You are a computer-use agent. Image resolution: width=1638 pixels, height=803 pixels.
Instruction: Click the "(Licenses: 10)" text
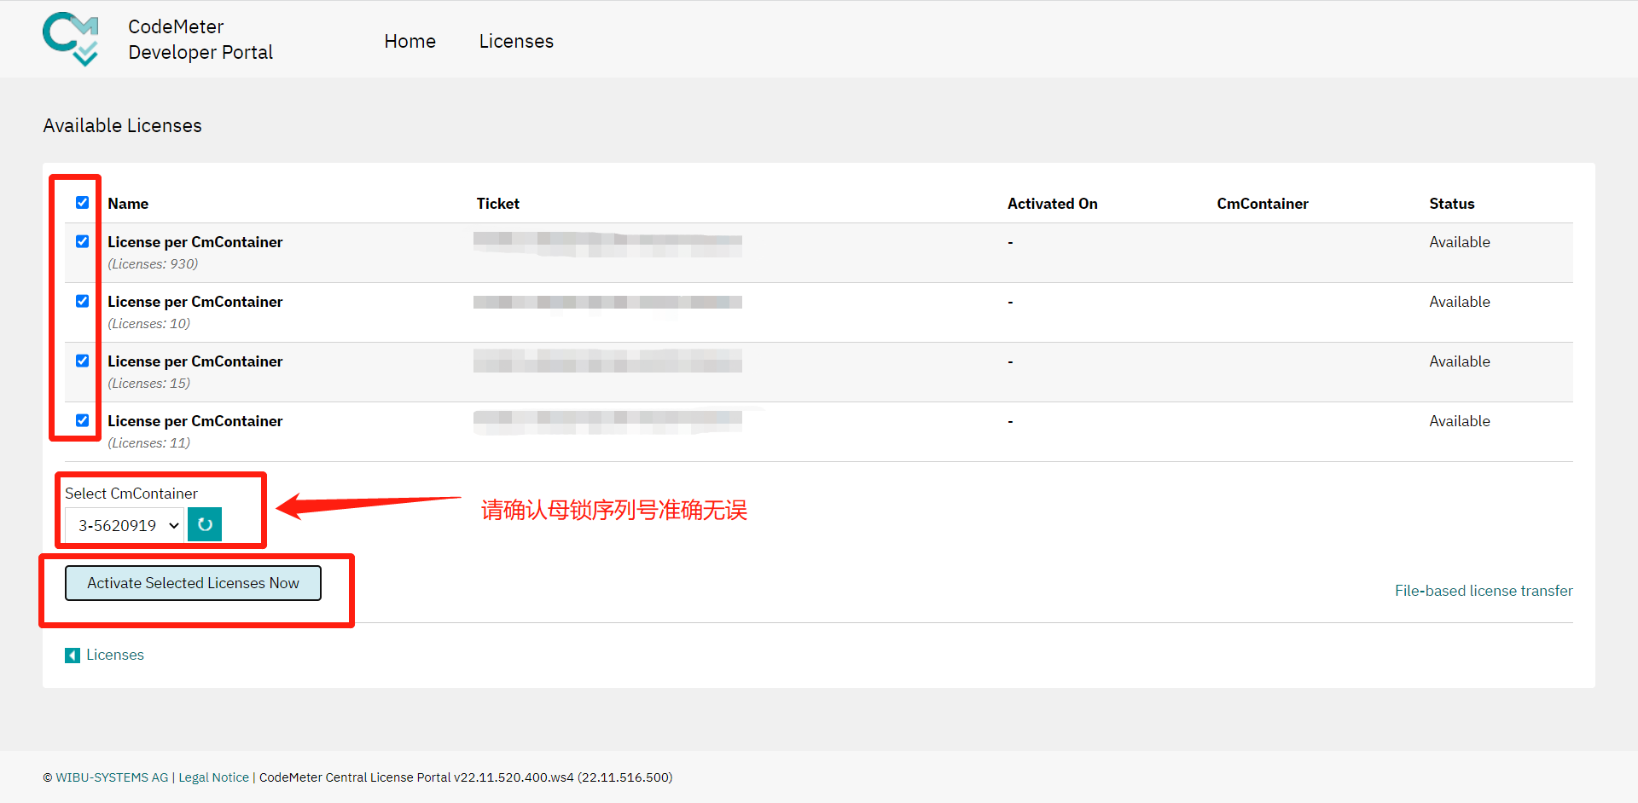149,324
